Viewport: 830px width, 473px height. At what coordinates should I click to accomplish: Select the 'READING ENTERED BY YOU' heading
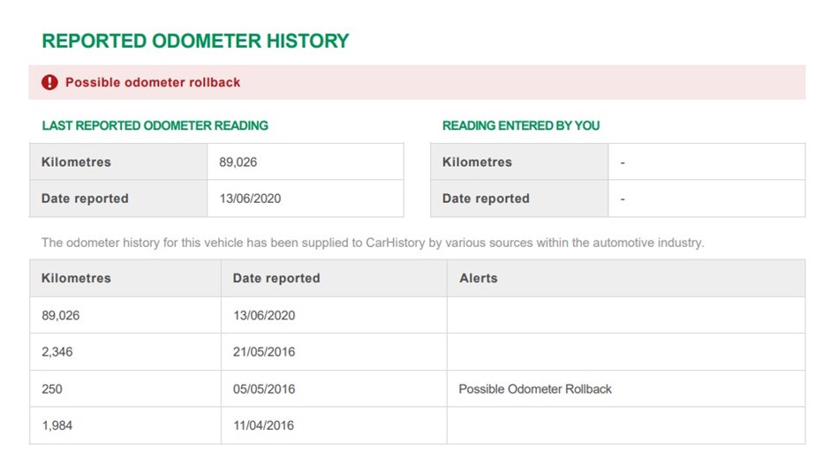point(520,125)
